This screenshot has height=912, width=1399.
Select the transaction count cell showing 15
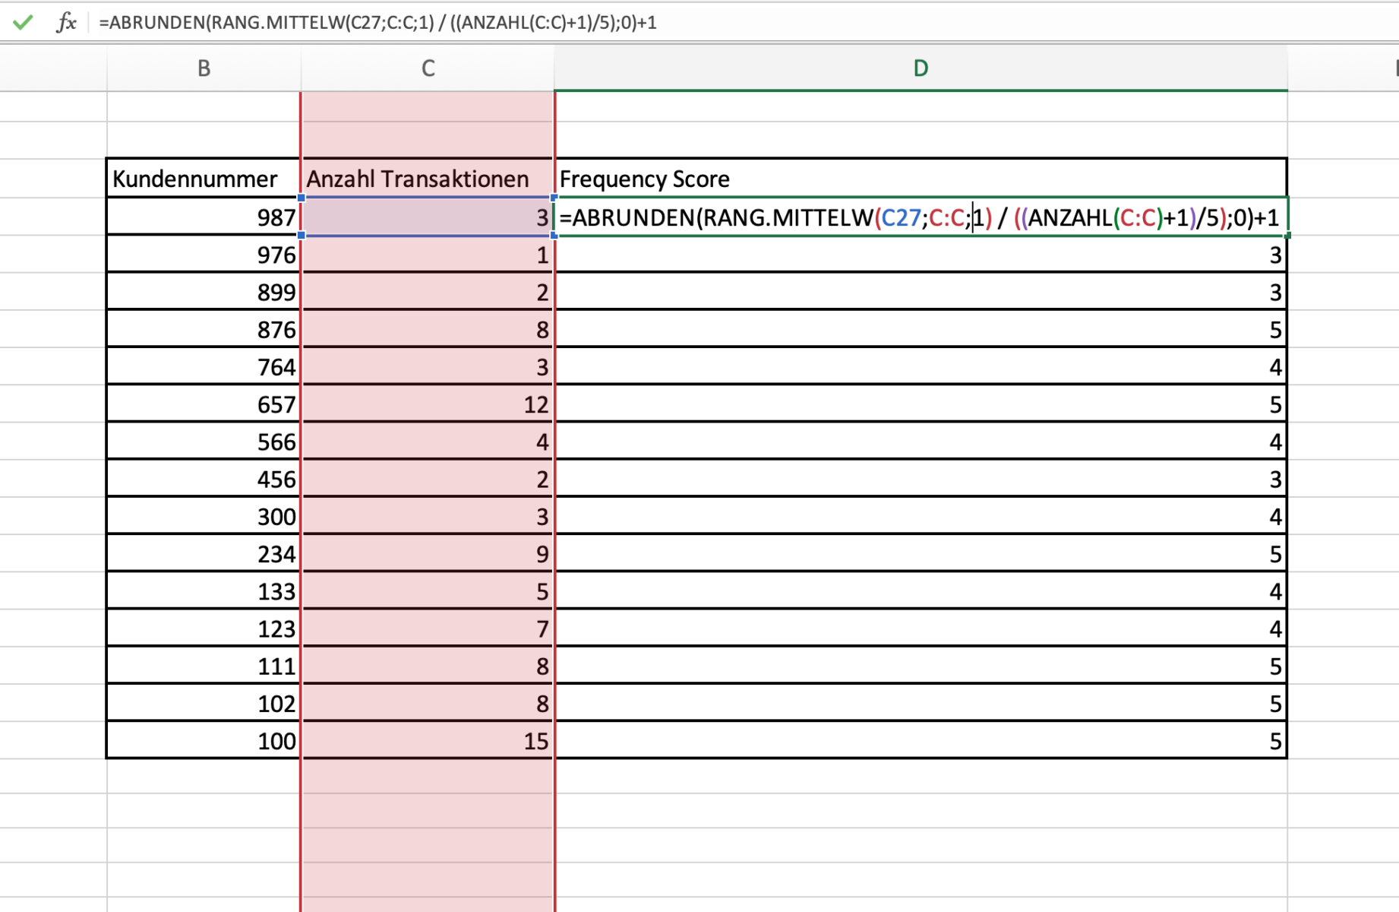tap(428, 741)
